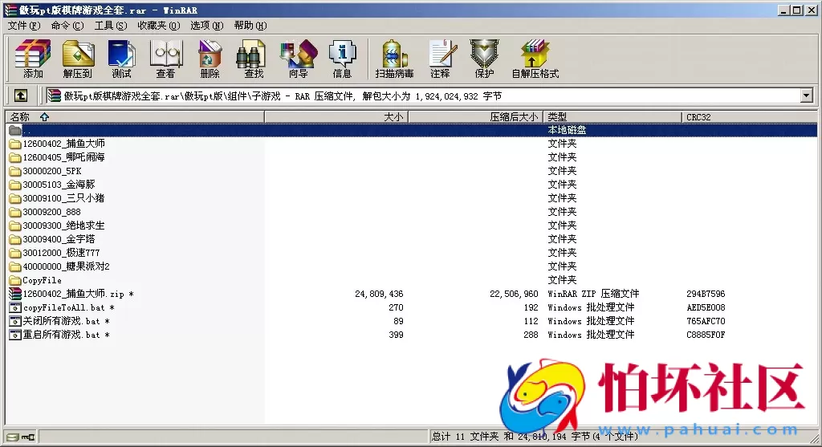Click the parent directory (..) folder icon
The height and width of the screenshot is (447, 822).
[15, 130]
